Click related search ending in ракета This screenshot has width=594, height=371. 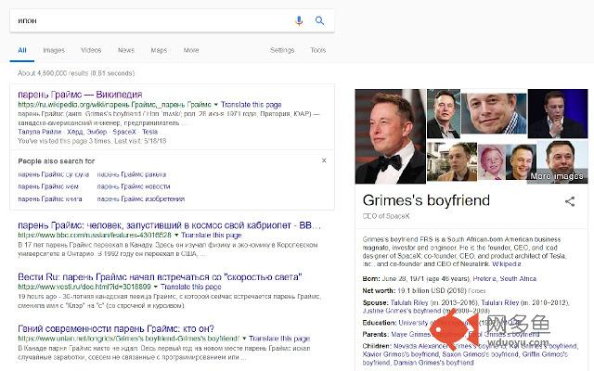pos(132,174)
